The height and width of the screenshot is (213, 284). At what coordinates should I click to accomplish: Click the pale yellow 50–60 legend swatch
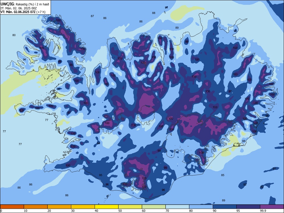130,207
